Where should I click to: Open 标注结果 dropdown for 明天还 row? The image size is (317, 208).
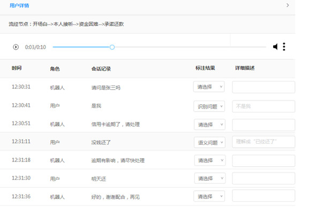[x=210, y=178]
